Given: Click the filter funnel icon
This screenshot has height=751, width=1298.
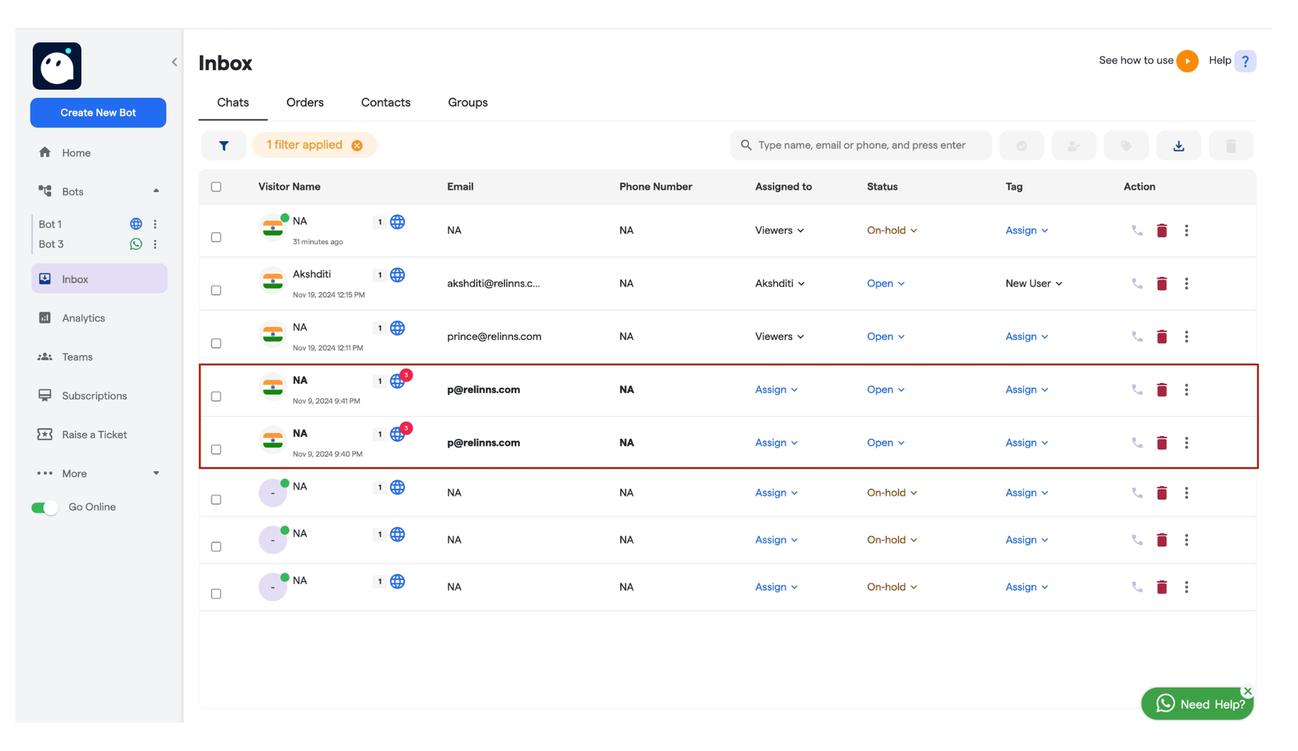Looking at the screenshot, I should (223, 145).
